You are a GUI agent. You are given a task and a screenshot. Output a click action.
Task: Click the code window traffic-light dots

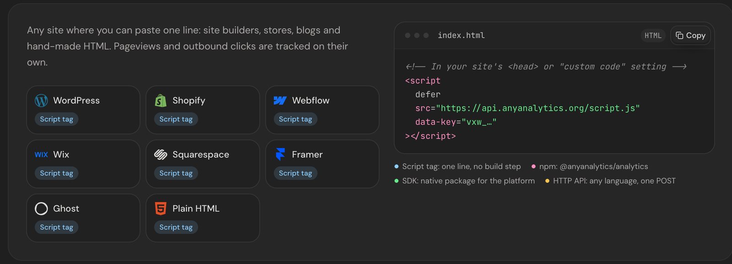click(417, 35)
